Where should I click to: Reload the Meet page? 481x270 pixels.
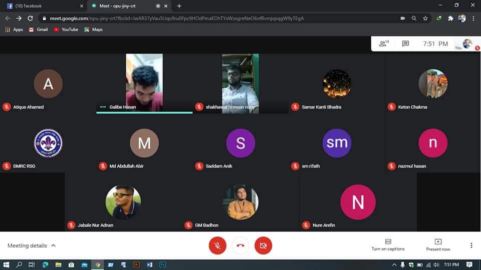[x=30, y=18]
